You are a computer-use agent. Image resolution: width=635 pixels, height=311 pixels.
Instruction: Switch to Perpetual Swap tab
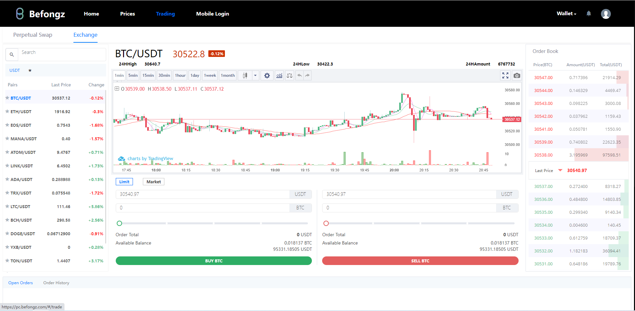(33, 35)
